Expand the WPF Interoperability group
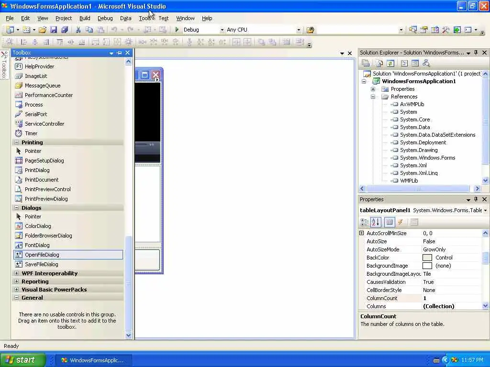Viewport: 490px width, 367px height. pyautogui.click(x=17, y=273)
